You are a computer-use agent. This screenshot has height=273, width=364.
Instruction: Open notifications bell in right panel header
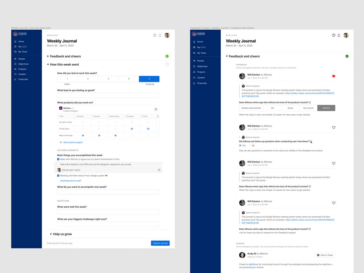coord(339,35)
